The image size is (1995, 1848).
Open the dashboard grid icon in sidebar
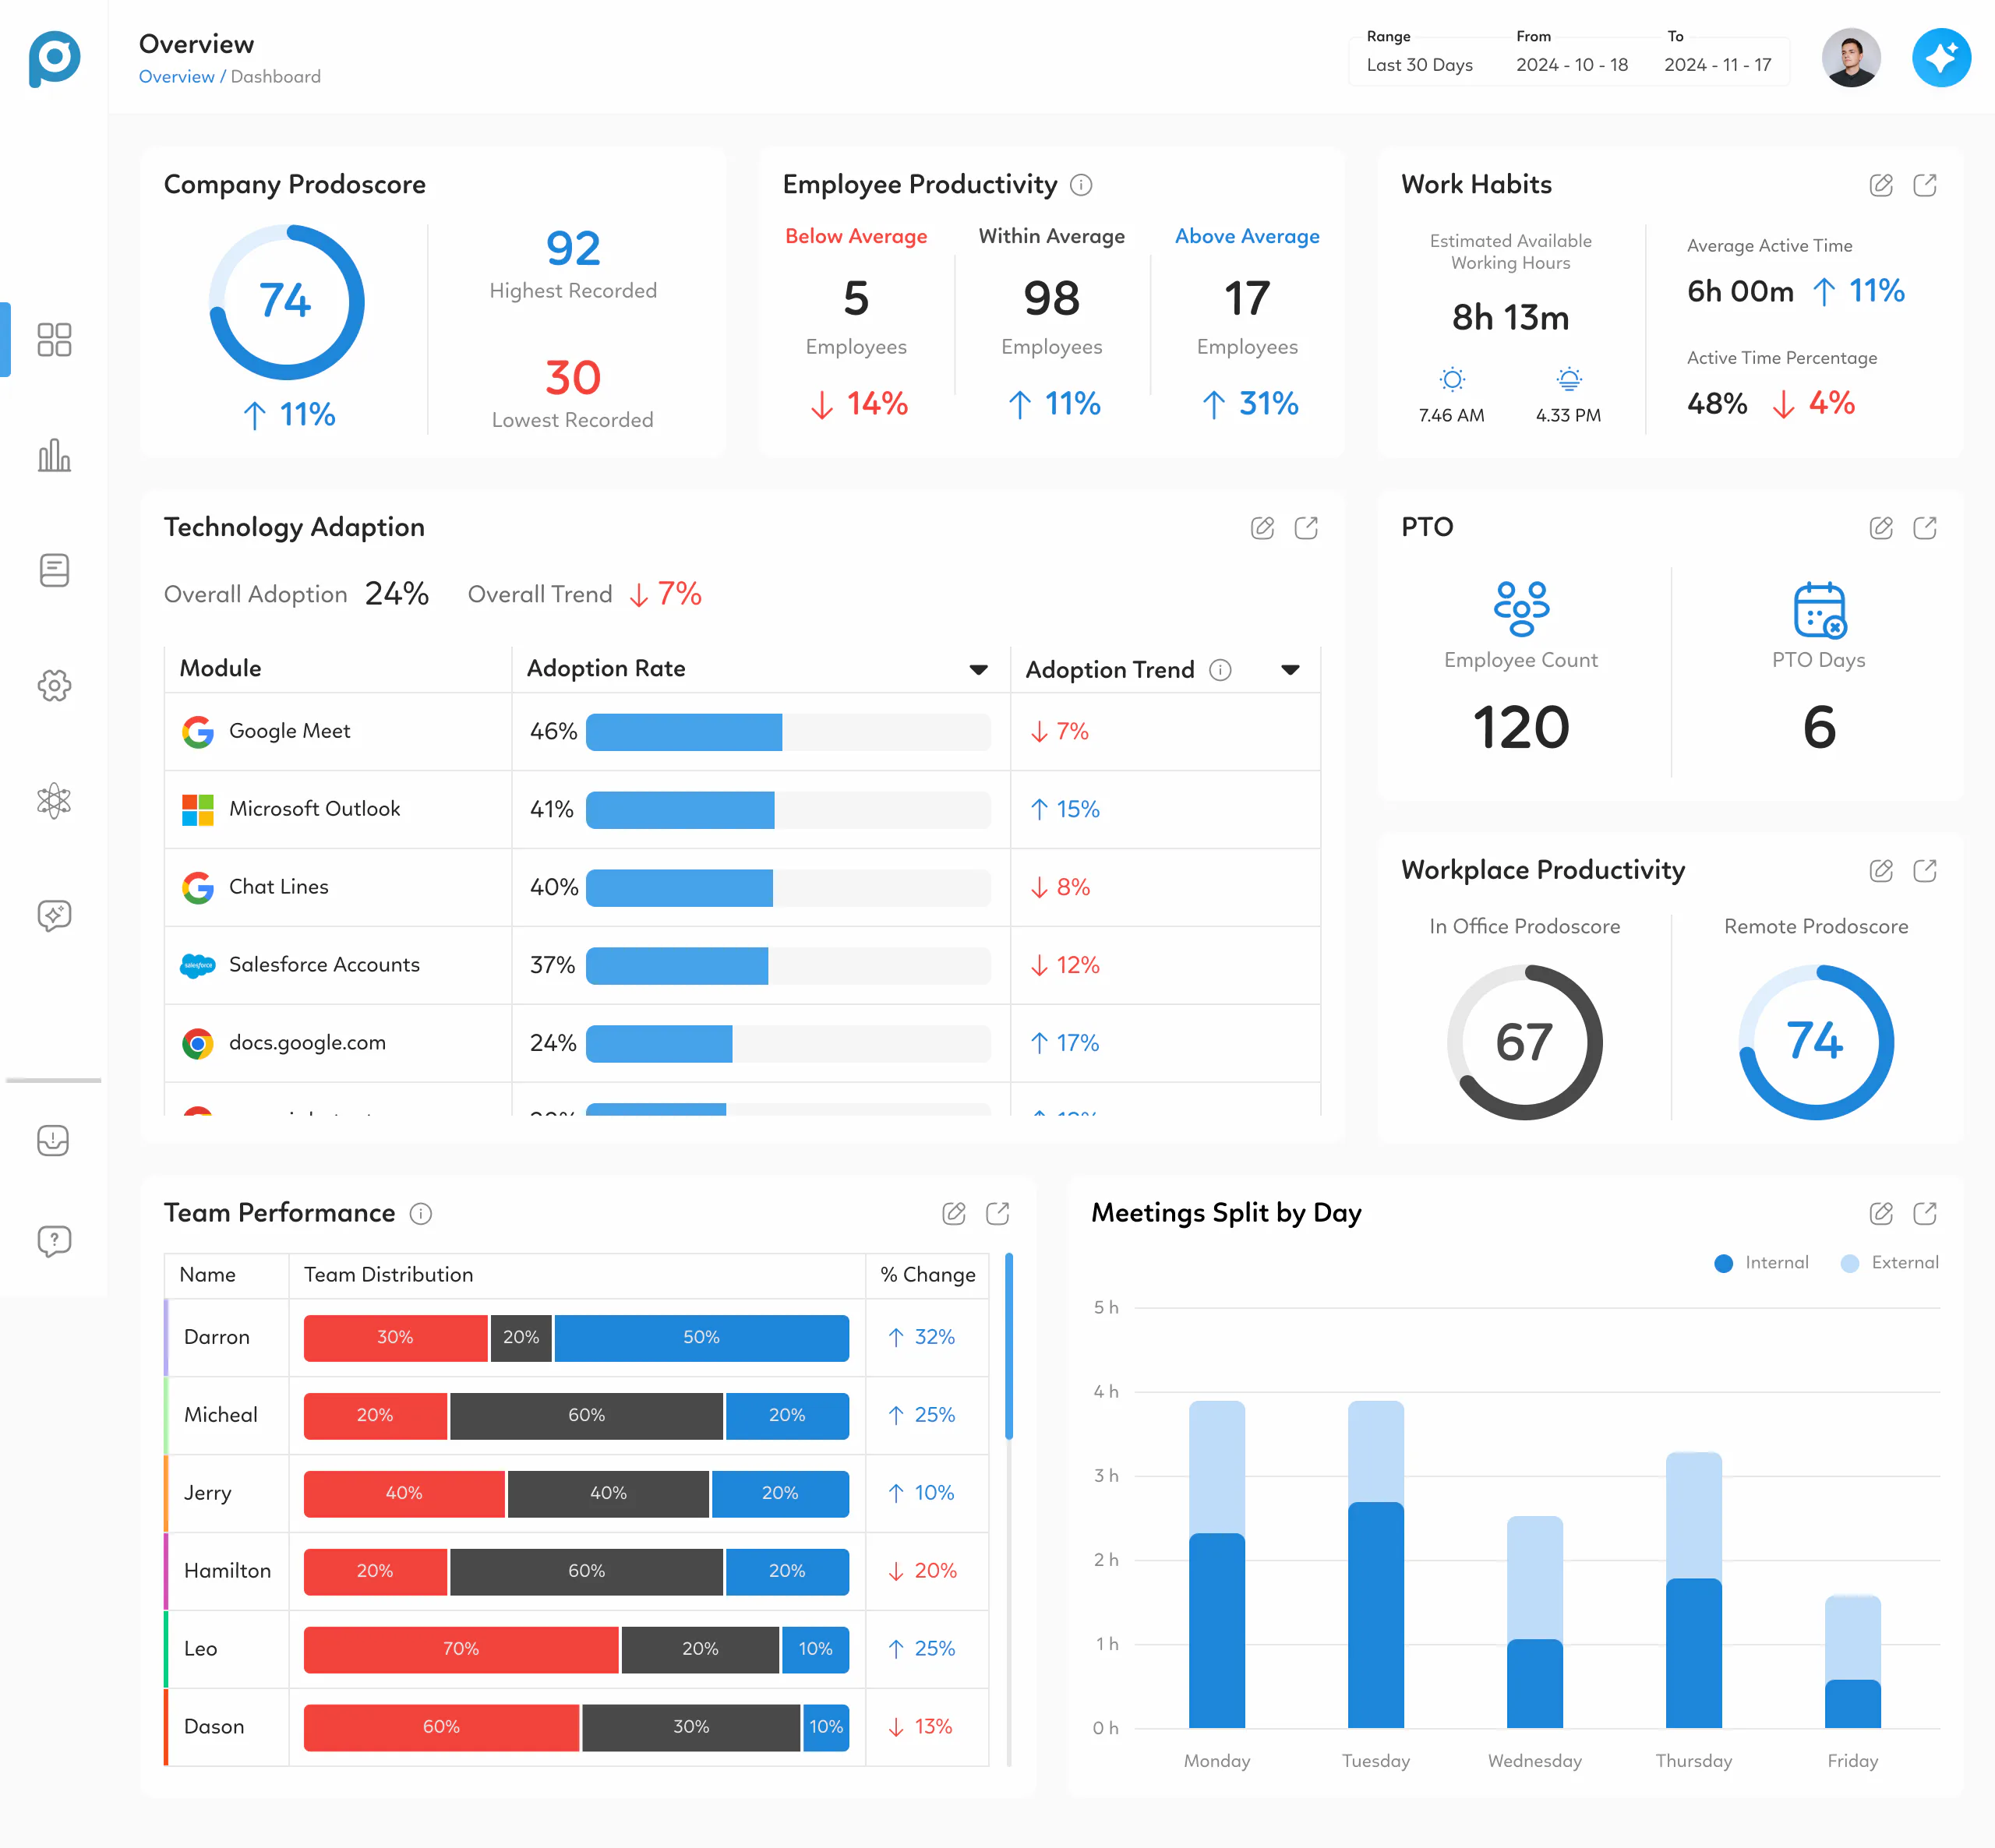click(x=54, y=340)
